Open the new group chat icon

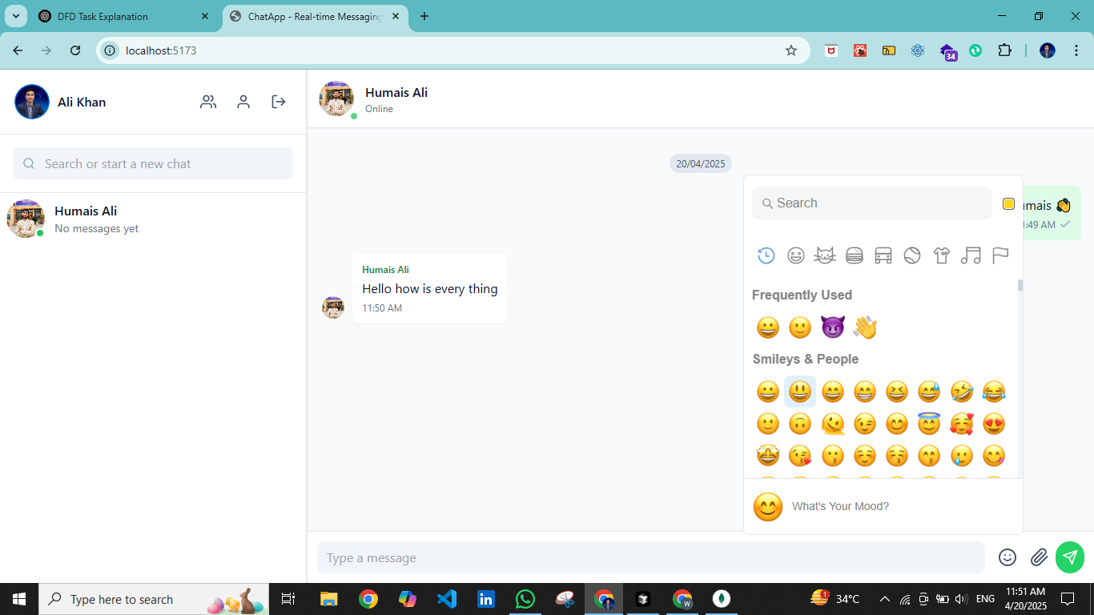[x=208, y=102]
